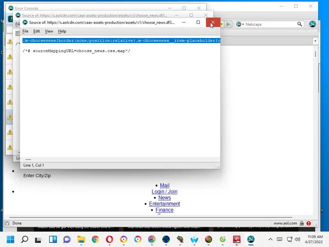Open the View menu in source viewer
Screen dimensions: 329x247
[49, 31]
